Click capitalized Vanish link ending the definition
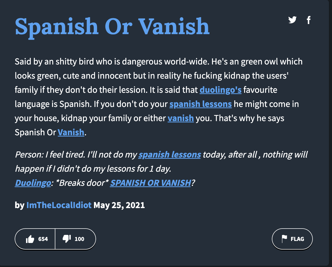The image size is (332, 267). [71, 132]
